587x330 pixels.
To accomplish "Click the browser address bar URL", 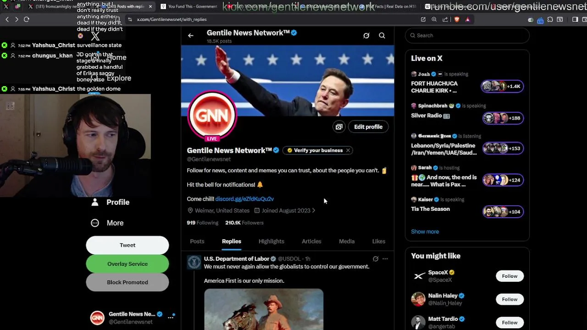I will tap(172, 19).
